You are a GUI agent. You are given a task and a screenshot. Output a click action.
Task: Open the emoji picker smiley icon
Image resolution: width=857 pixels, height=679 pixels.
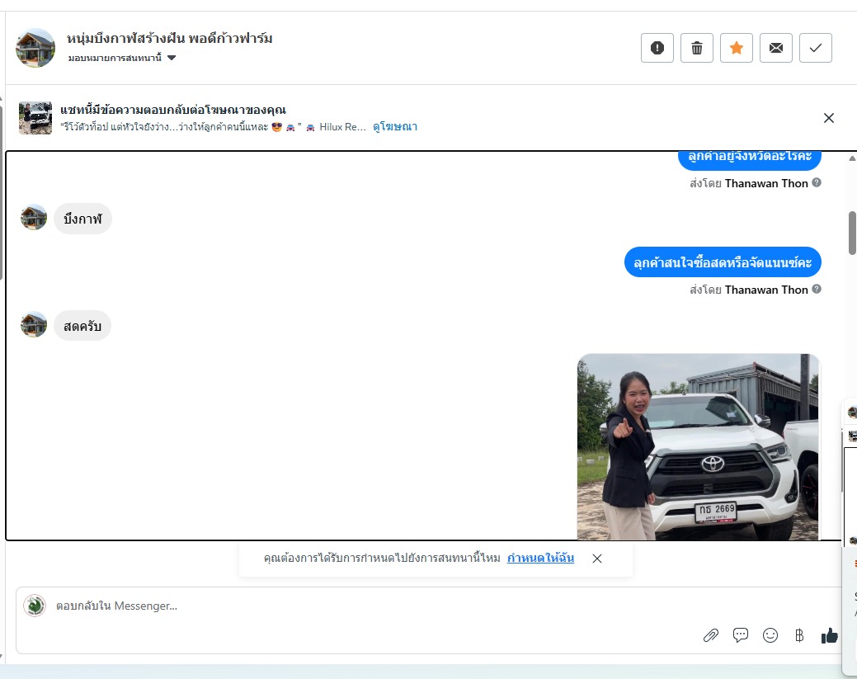click(x=770, y=635)
